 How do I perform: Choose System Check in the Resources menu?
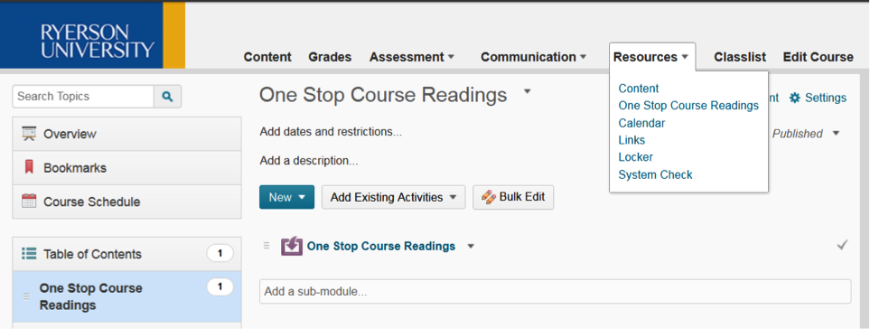(x=655, y=174)
